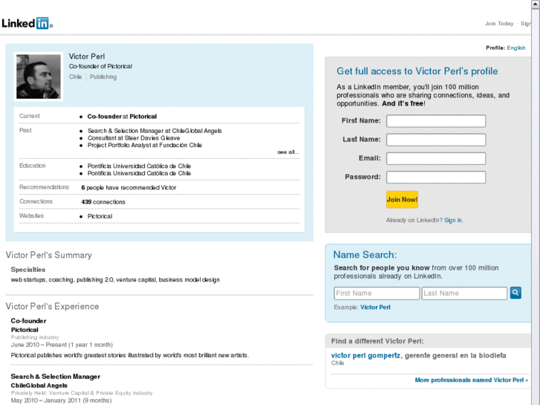Click the LinkedIn logo
This screenshot has height=405, width=540.
coord(27,23)
